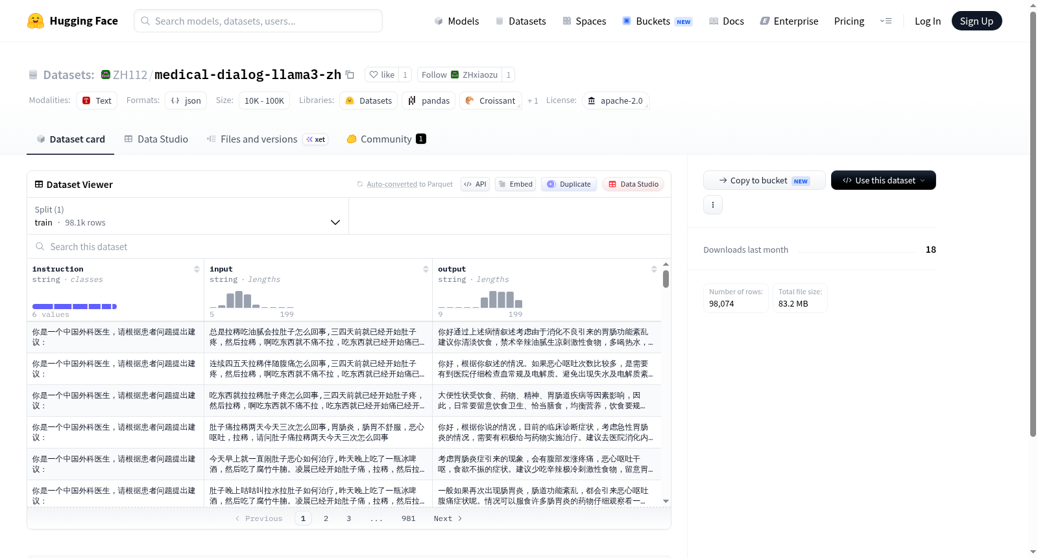Select output cell starting 大便性状受饮食

point(547,401)
